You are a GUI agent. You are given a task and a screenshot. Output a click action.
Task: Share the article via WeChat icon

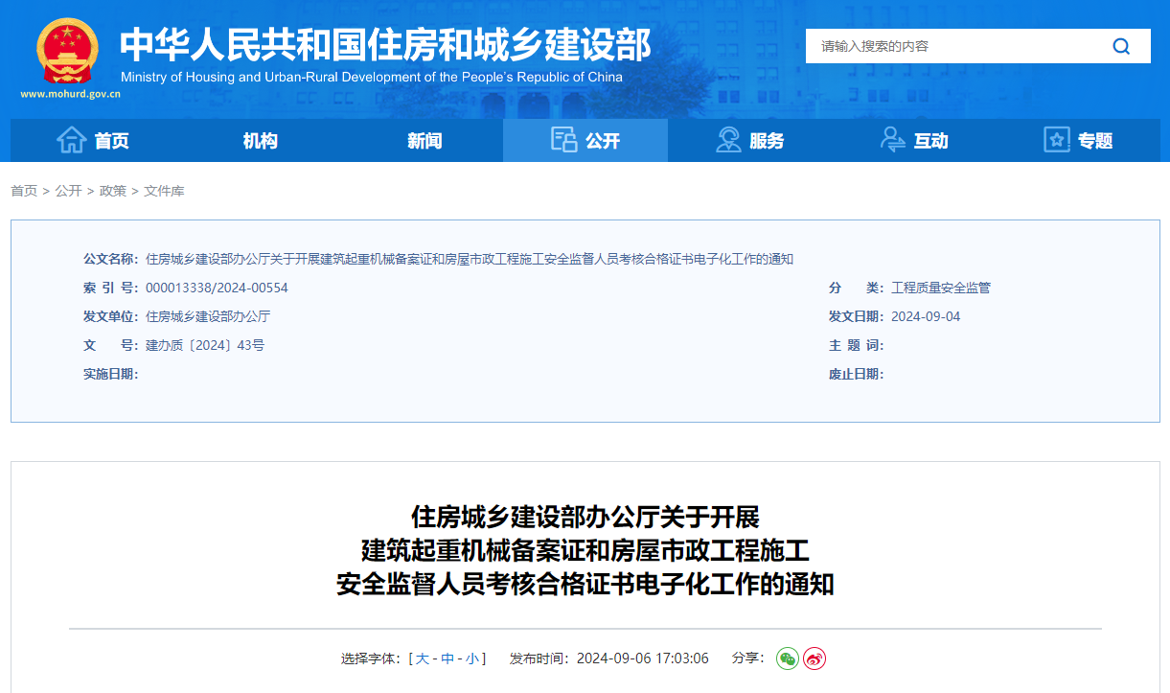[x=787, y=658]
